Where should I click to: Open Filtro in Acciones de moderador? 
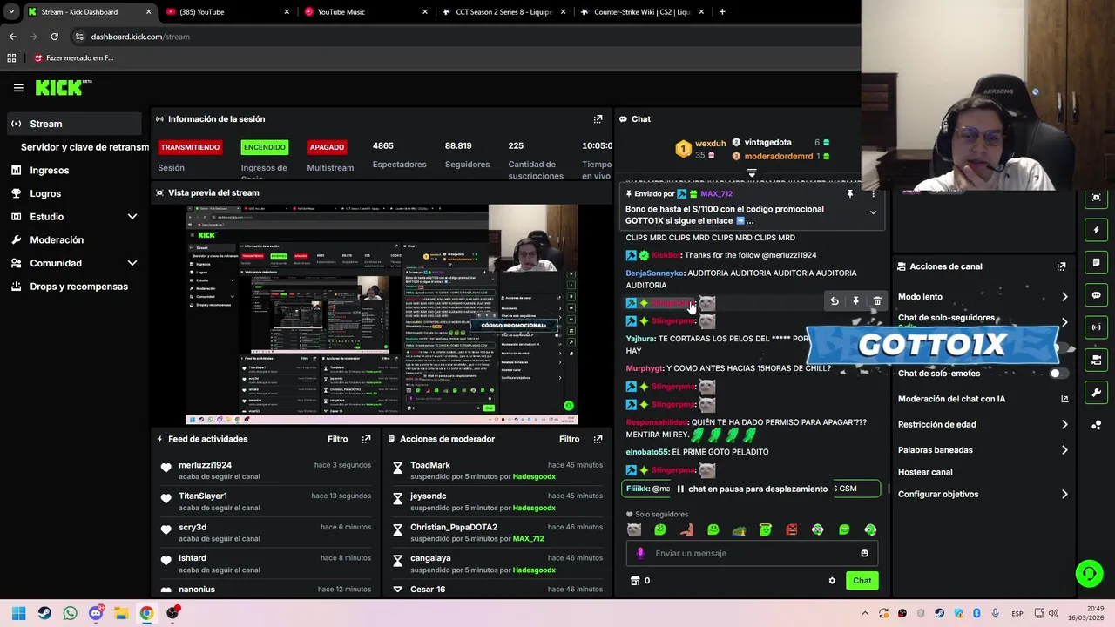(x=569, y=439)
